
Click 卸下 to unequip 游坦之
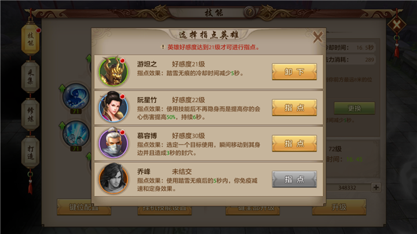[x=294, y=72]
